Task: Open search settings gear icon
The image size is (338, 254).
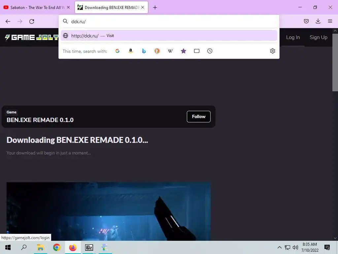Action: pyautogui.click(x=272, y=51)
